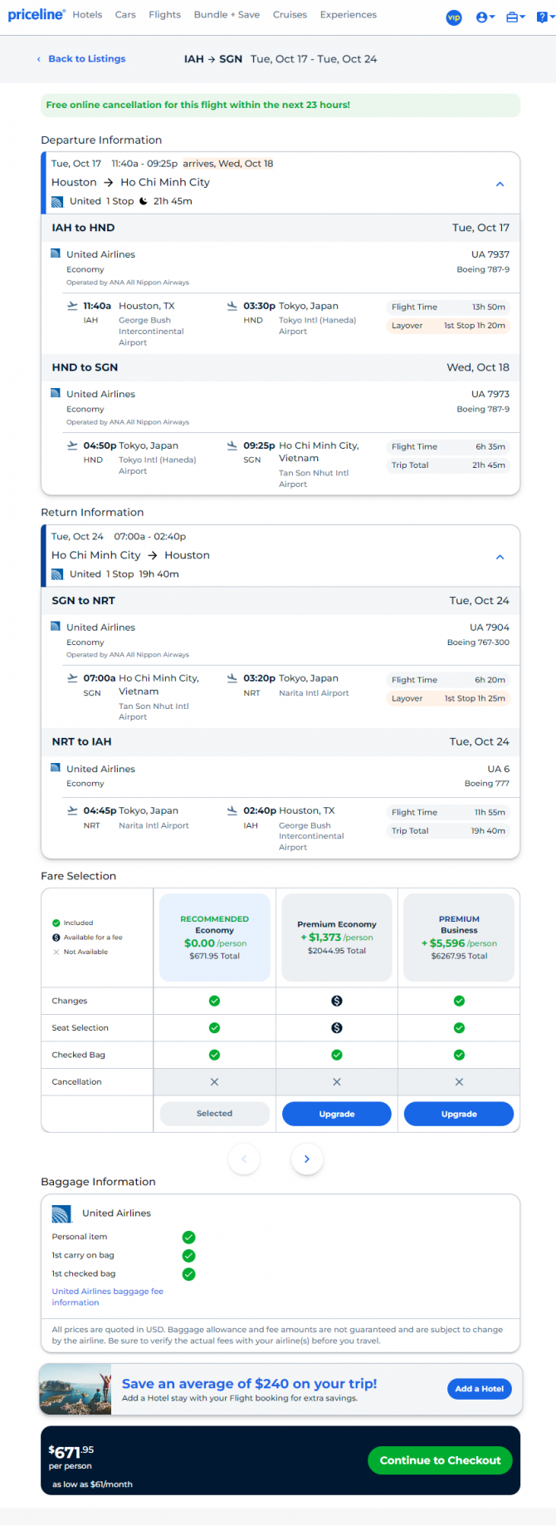Click the previous fare options arrow

(x=244, y=1159)
